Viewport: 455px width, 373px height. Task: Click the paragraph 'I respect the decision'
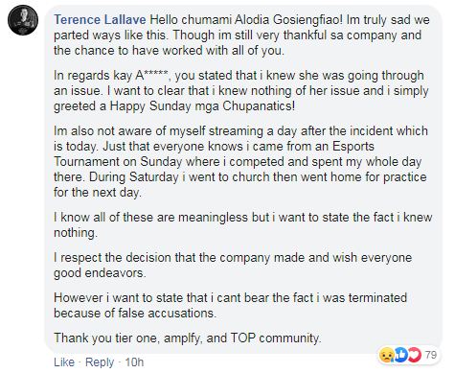tap(233, 266)
